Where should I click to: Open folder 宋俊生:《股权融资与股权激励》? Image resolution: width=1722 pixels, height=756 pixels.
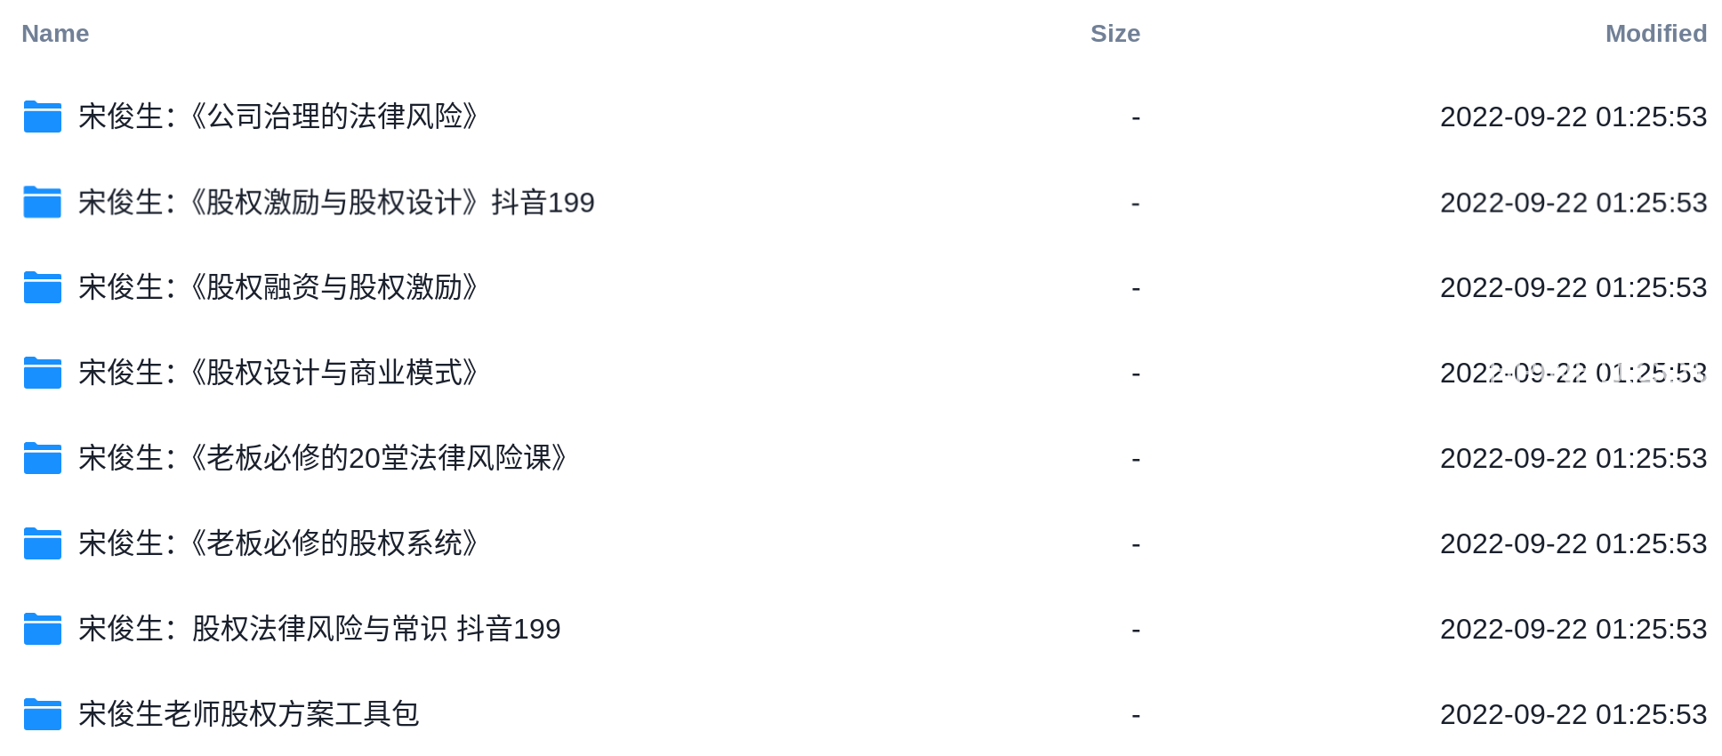pyautogui.click(x=278, y=287)
